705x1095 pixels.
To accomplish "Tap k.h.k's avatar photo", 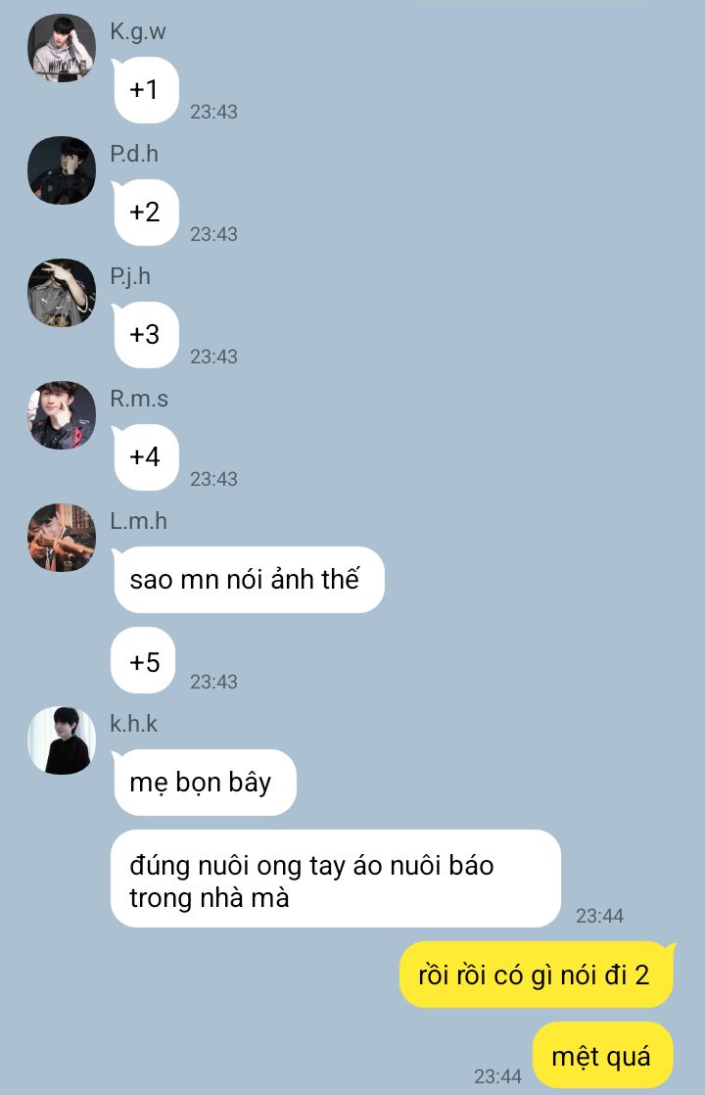I will (62, 740).
